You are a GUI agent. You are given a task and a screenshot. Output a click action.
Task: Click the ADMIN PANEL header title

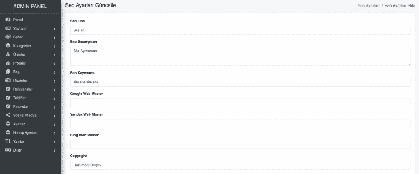click(x=30, y=7)
